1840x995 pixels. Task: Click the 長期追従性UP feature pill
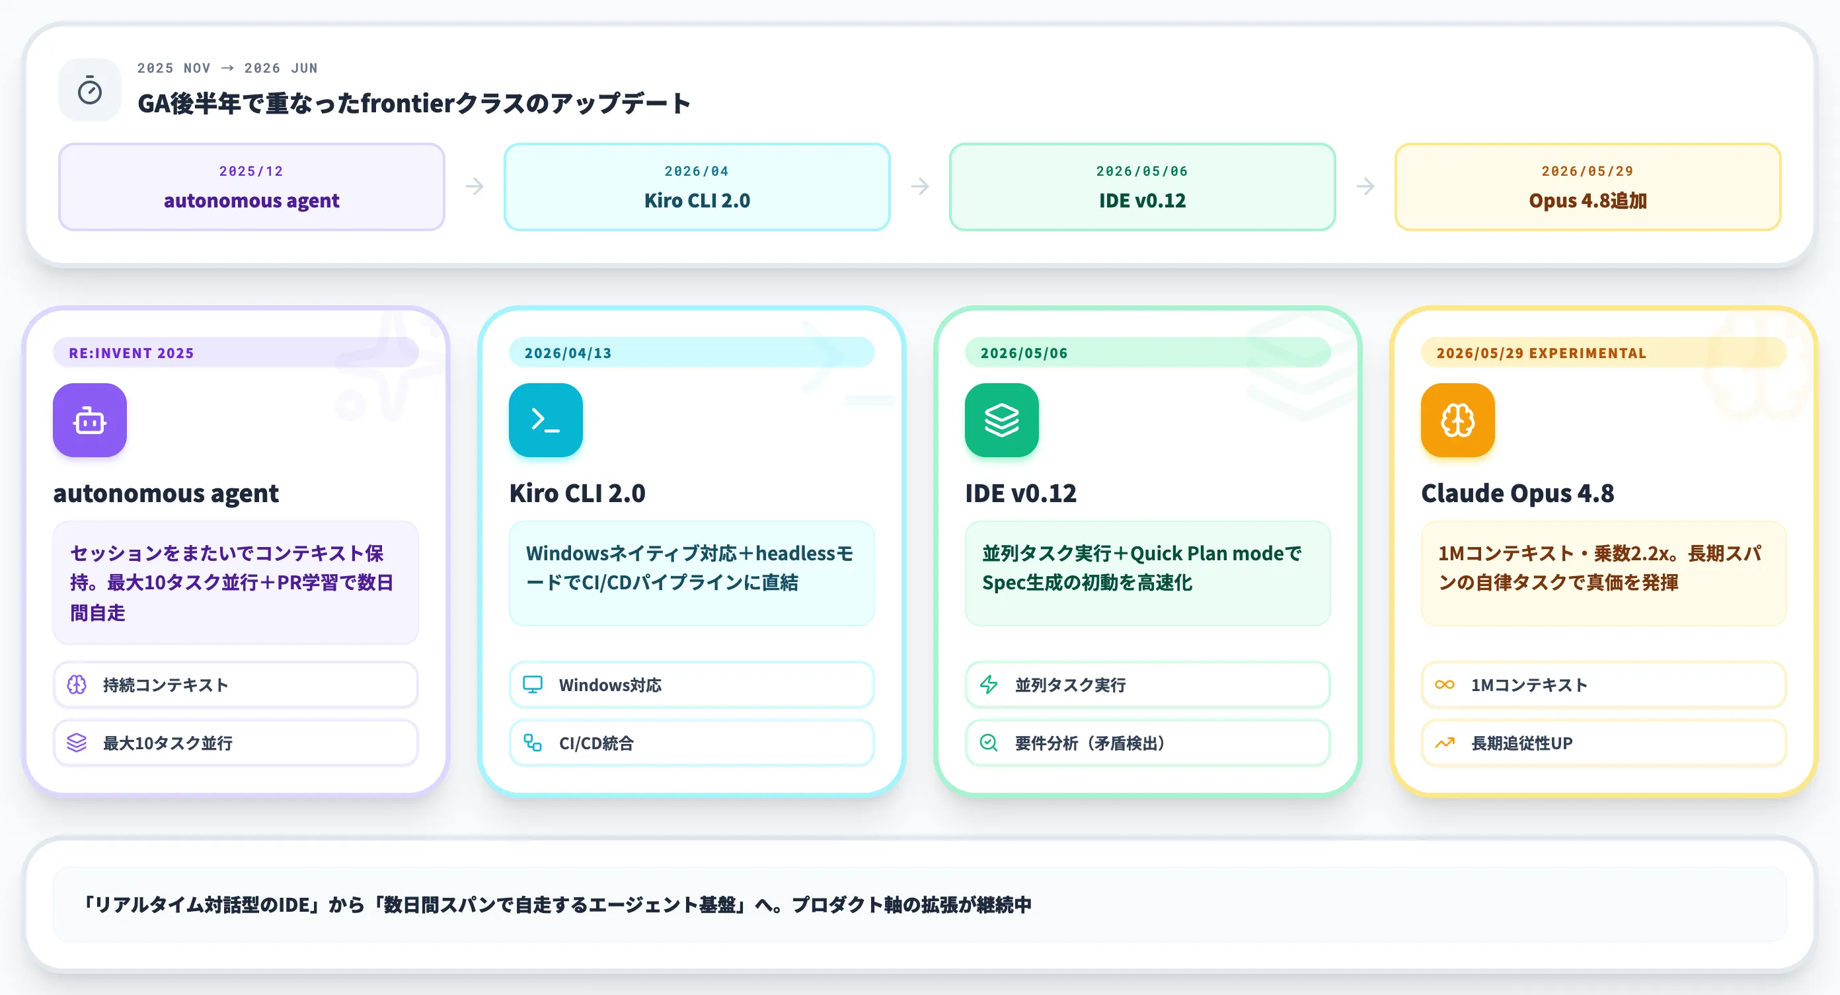point(1603,743)
